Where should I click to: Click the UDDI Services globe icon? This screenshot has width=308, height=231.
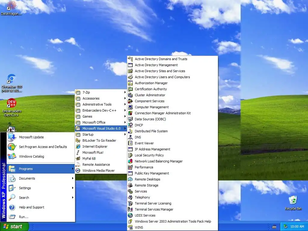[130, 215]
